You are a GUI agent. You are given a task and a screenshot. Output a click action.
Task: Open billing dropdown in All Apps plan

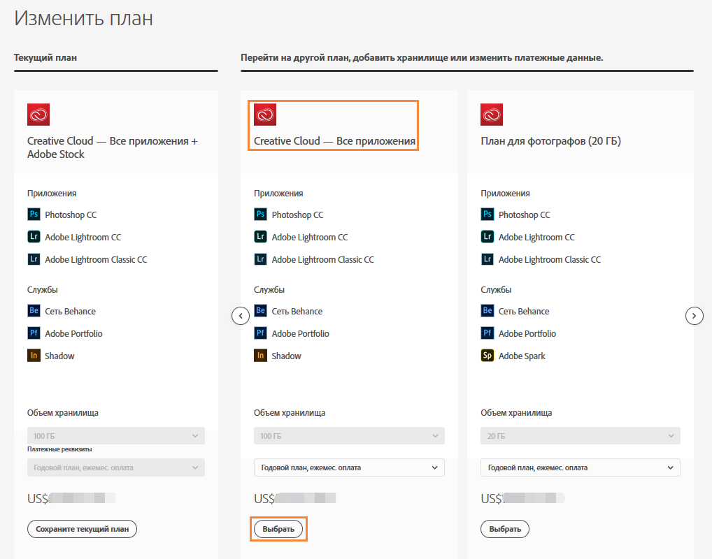pyautogui.click(x=349, y=467)
